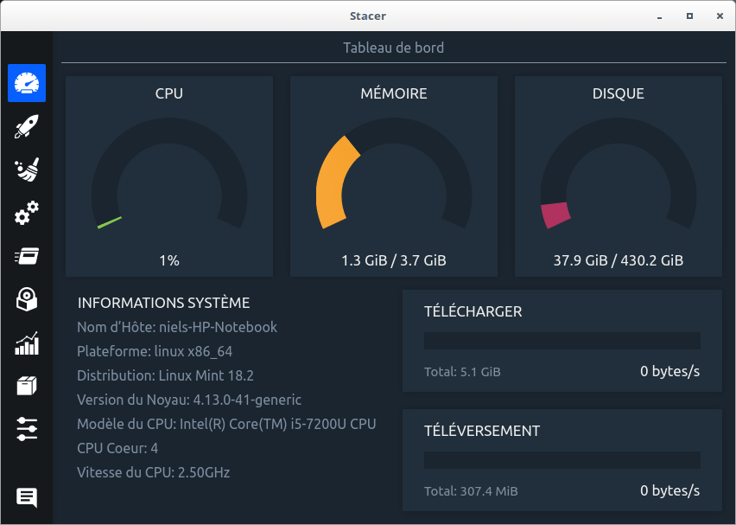Open Settings via the sliders icon
Screen dimensions: 736x525
coord(27,428)
